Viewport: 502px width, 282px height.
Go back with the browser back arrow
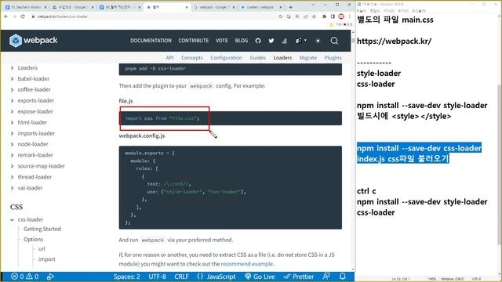(6, 16)
